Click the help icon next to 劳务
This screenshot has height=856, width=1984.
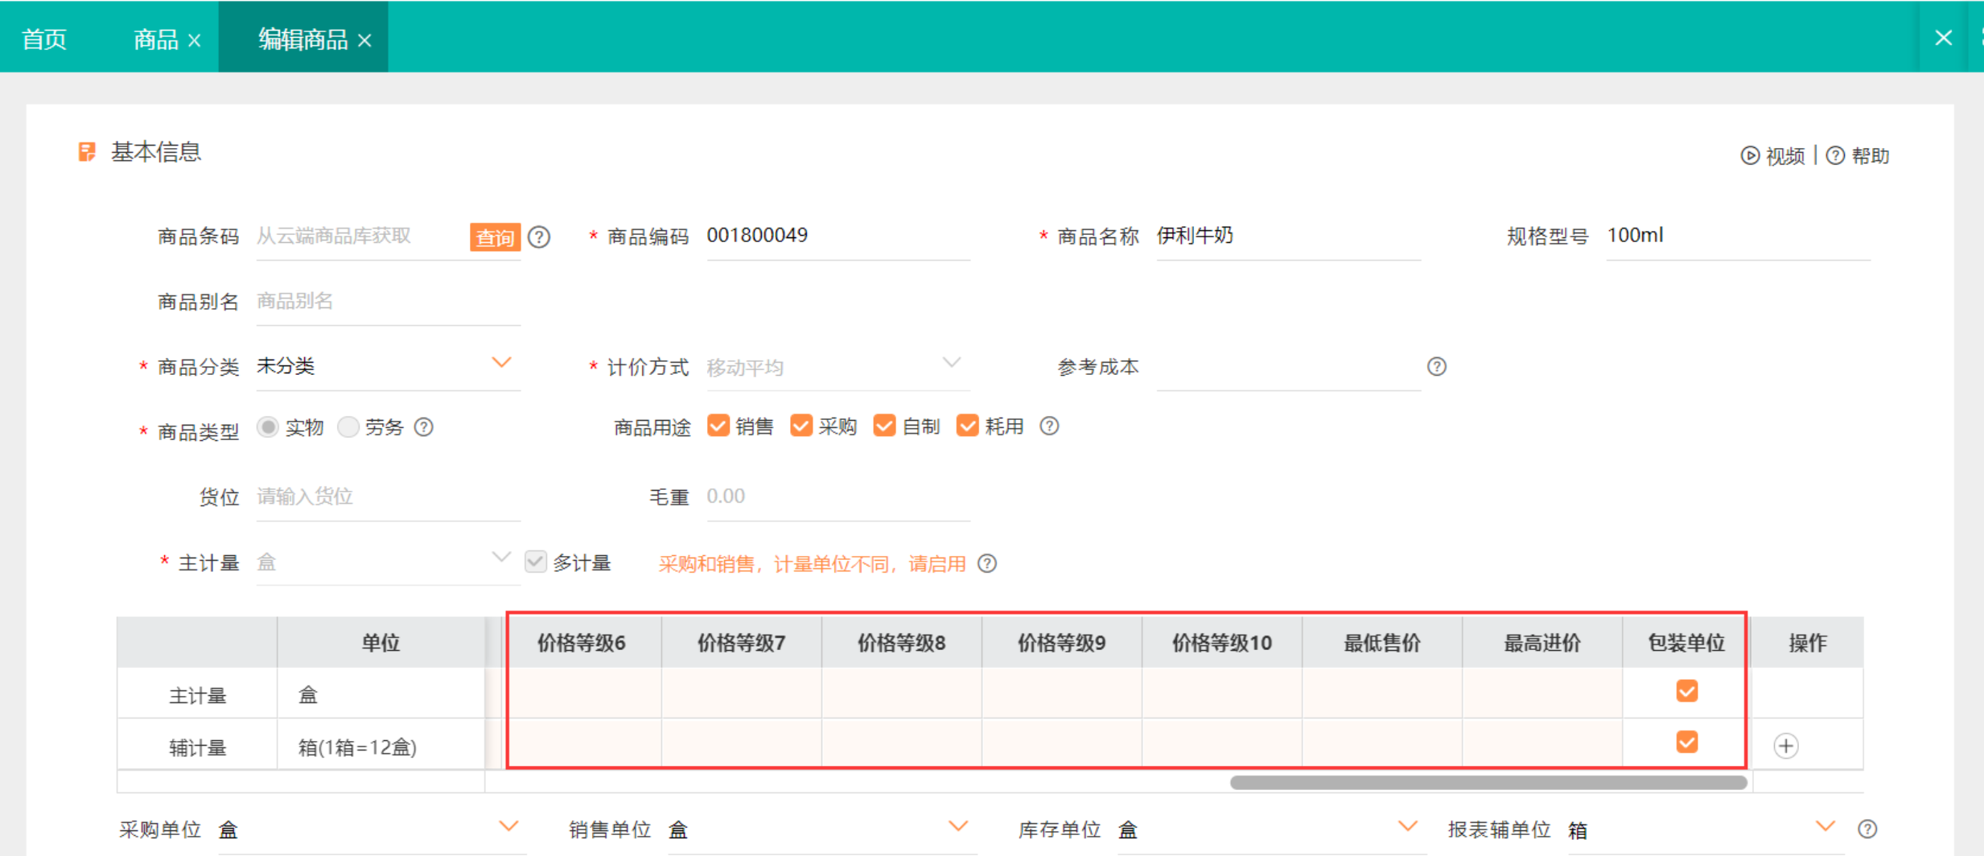click(424, 427)
